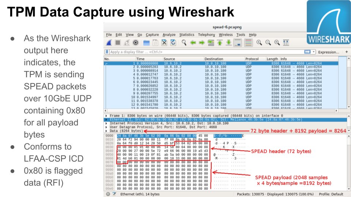The width and height of the screenshot is (351, 197).
Task: Select packet number 12 at time 0.001541780
Action: click(x=221, y=105)
